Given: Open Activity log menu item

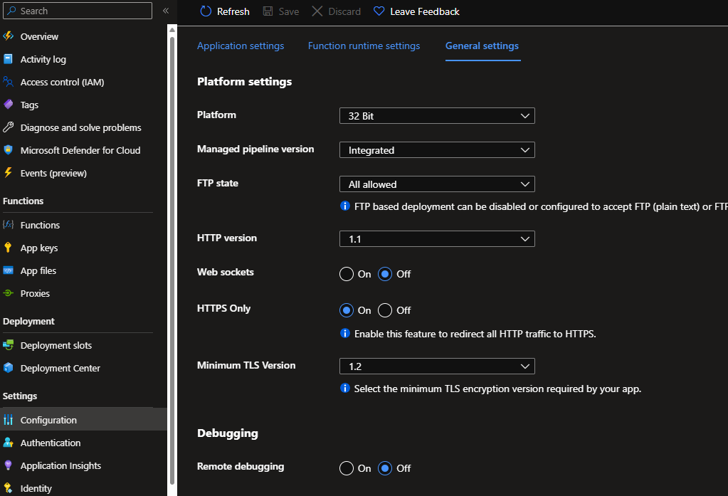Looking at the screenshot, I should click(x=43, y=59).
